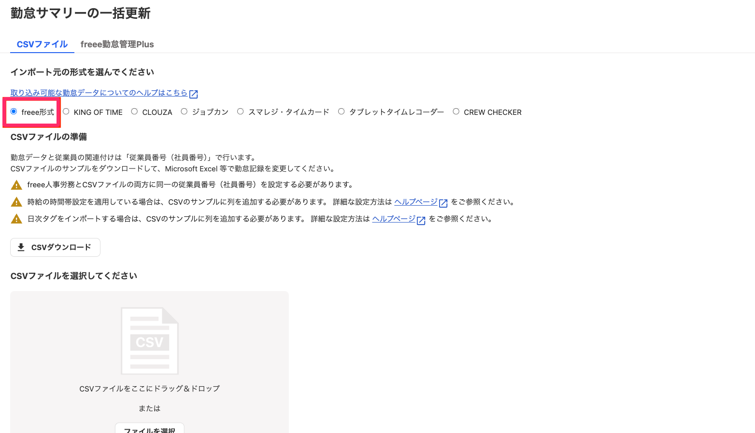Open ヘルプページ link in 時給の時間帯設定 line
The width and height of the screenshot is (755, 433).
point(416,202)
